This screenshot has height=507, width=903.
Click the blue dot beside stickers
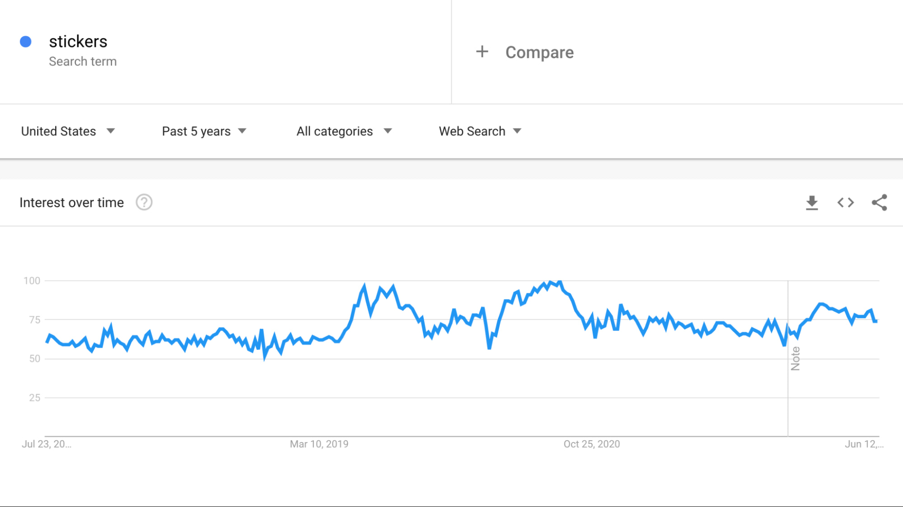(26, 42)
